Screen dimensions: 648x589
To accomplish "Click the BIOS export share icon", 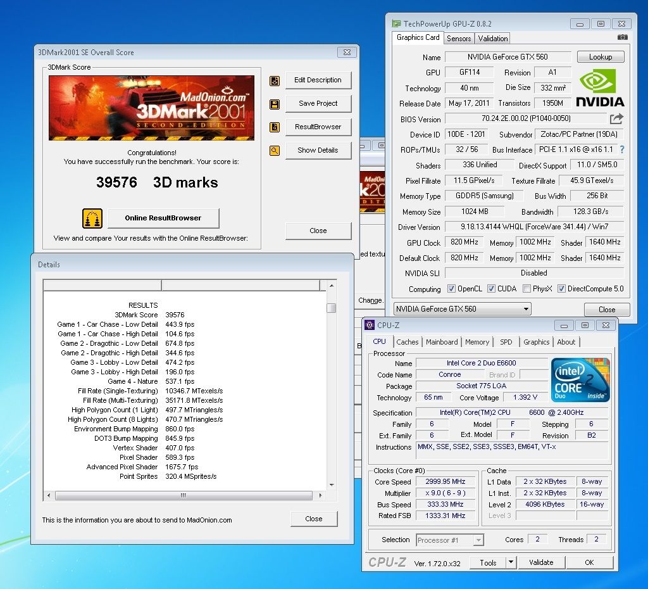I will [616, 118].
